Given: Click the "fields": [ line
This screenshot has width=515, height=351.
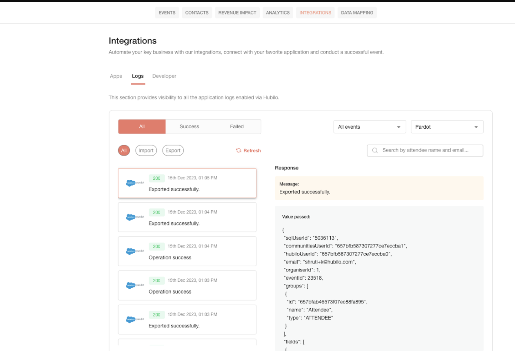Looking at the screenshot, I should [x=294, y=342].
